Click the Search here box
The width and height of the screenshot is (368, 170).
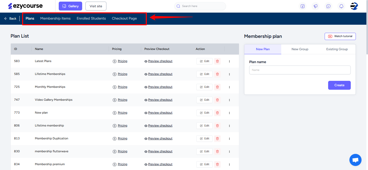pos(200,6)
